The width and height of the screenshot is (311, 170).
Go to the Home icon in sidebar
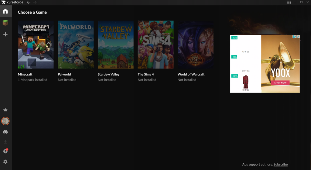click(5, 12)
